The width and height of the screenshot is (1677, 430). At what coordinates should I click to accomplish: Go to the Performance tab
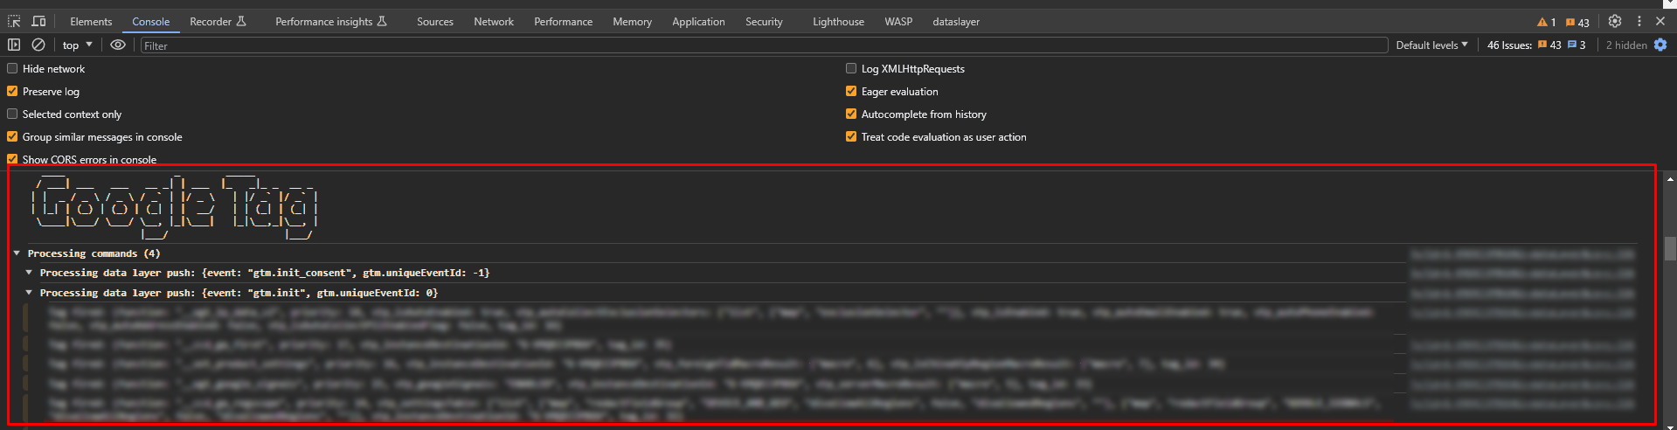tap(564, 22)
